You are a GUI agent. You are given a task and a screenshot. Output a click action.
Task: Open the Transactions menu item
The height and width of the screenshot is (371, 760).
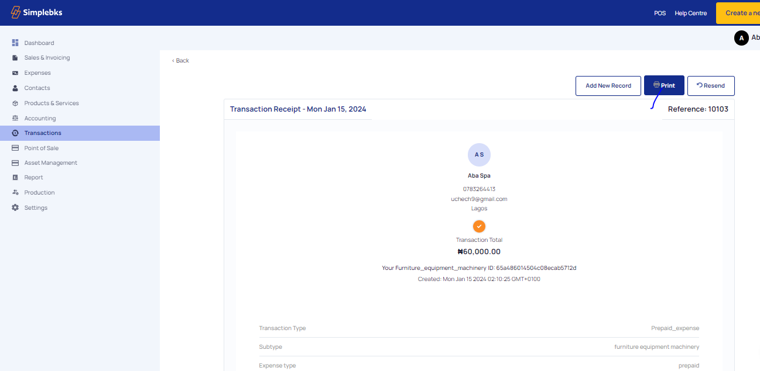pos(43,133)
